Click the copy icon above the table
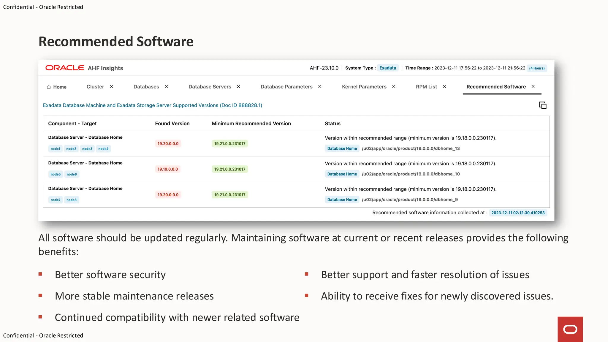 click(543, 105)
